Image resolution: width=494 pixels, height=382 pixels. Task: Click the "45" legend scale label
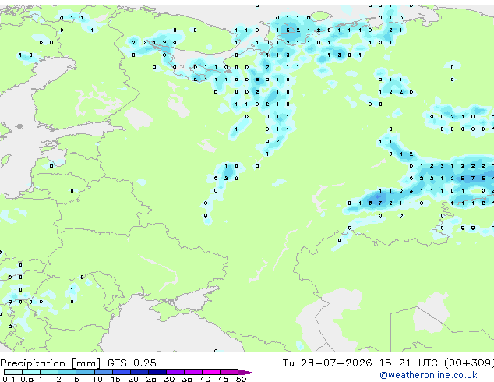[223, 379]
